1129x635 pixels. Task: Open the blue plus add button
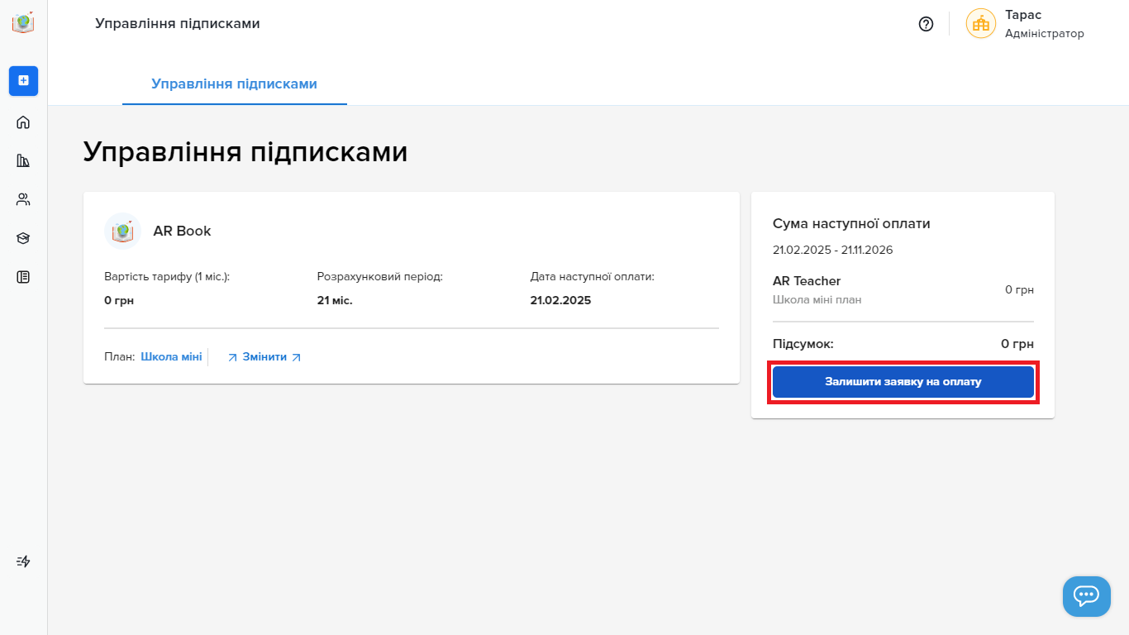(x=23, y=80)
